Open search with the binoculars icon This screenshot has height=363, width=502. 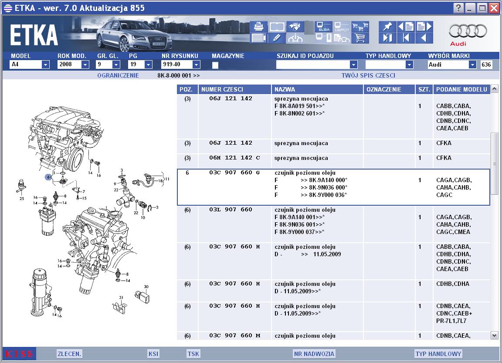pos(295,27)
